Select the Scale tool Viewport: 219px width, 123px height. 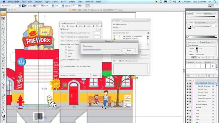pyautogui.click(x=3, y=55)
